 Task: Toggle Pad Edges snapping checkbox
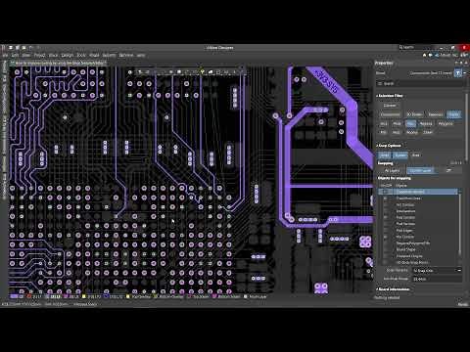(x=386, y=230)
